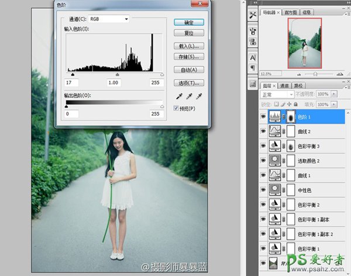351x276 pixels.
Task: Open the Paragraph panel icon
Action: click(x=253, y=68)
